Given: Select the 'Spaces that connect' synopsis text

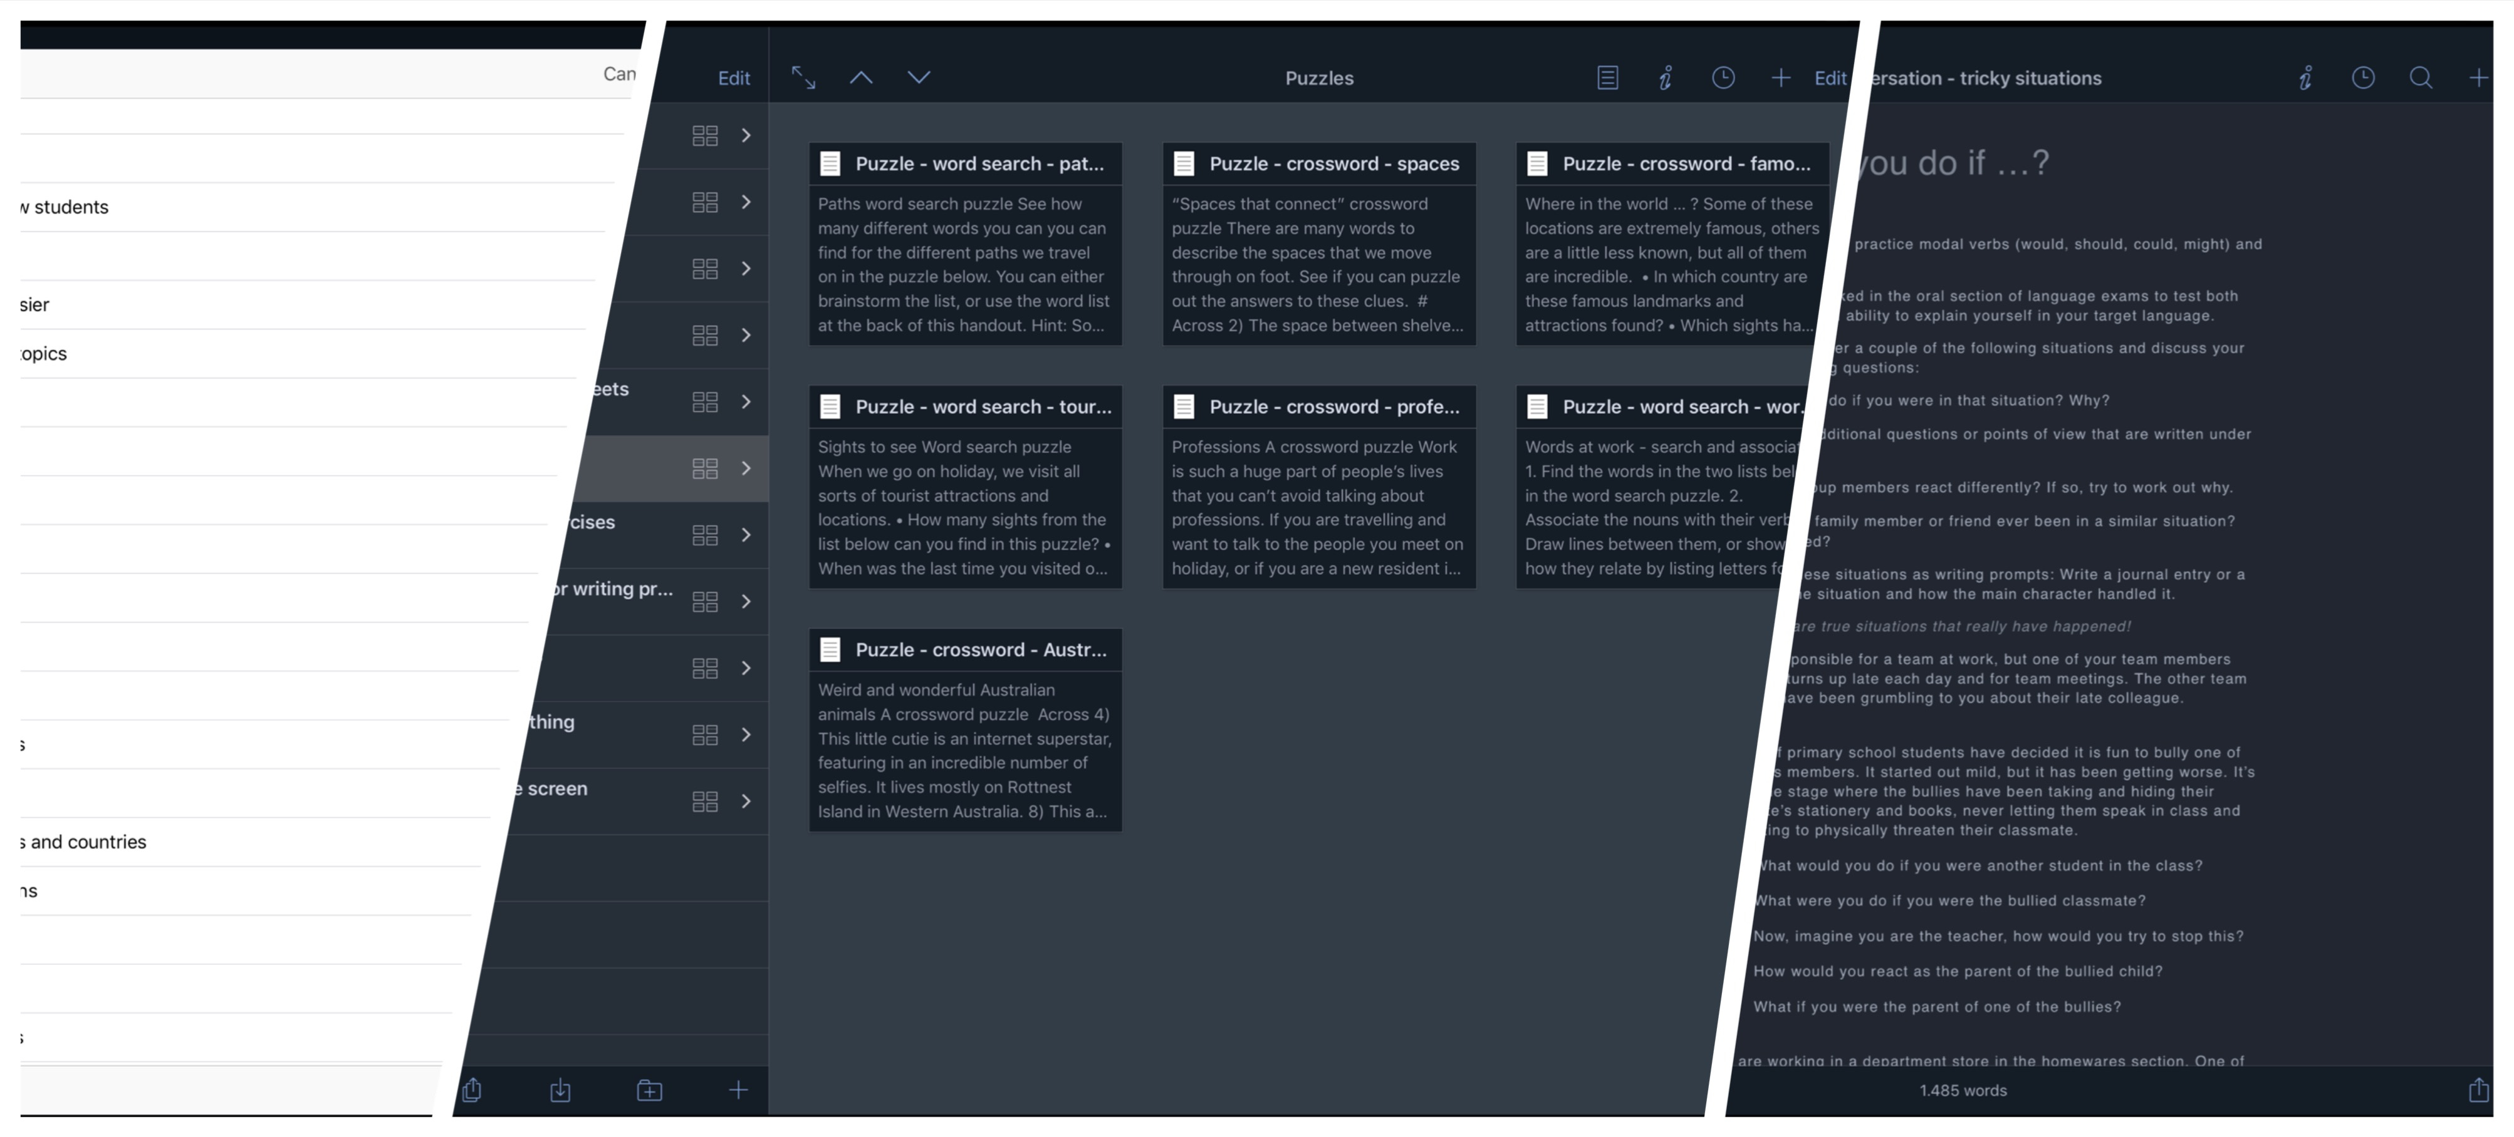Looking at the screenshot, I should 1318,264.
